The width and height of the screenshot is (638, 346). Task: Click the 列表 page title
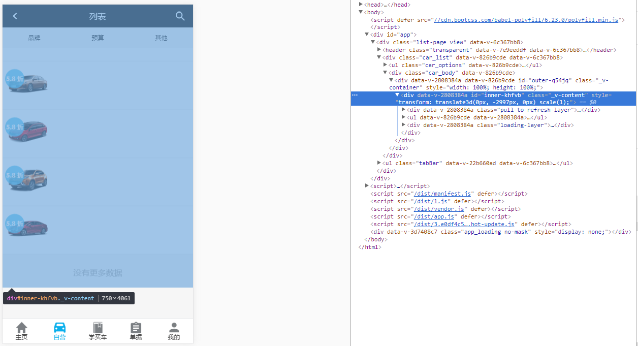[98, 16]
